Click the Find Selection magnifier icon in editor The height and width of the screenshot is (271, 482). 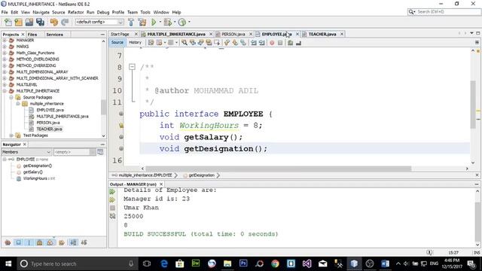tap(185, 43)
